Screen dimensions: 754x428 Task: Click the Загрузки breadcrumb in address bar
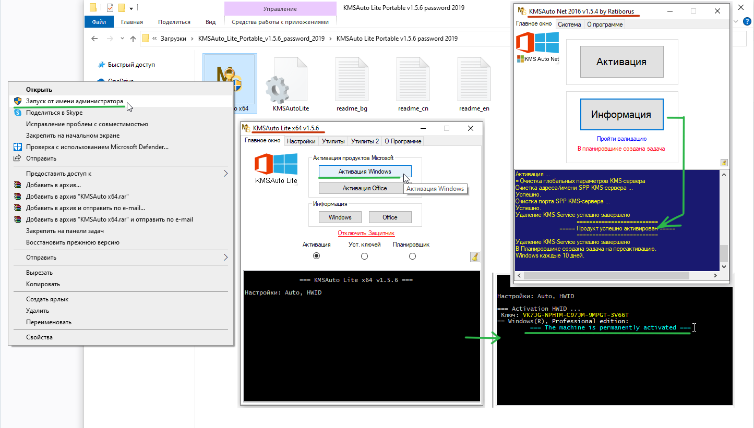point(173,39)
